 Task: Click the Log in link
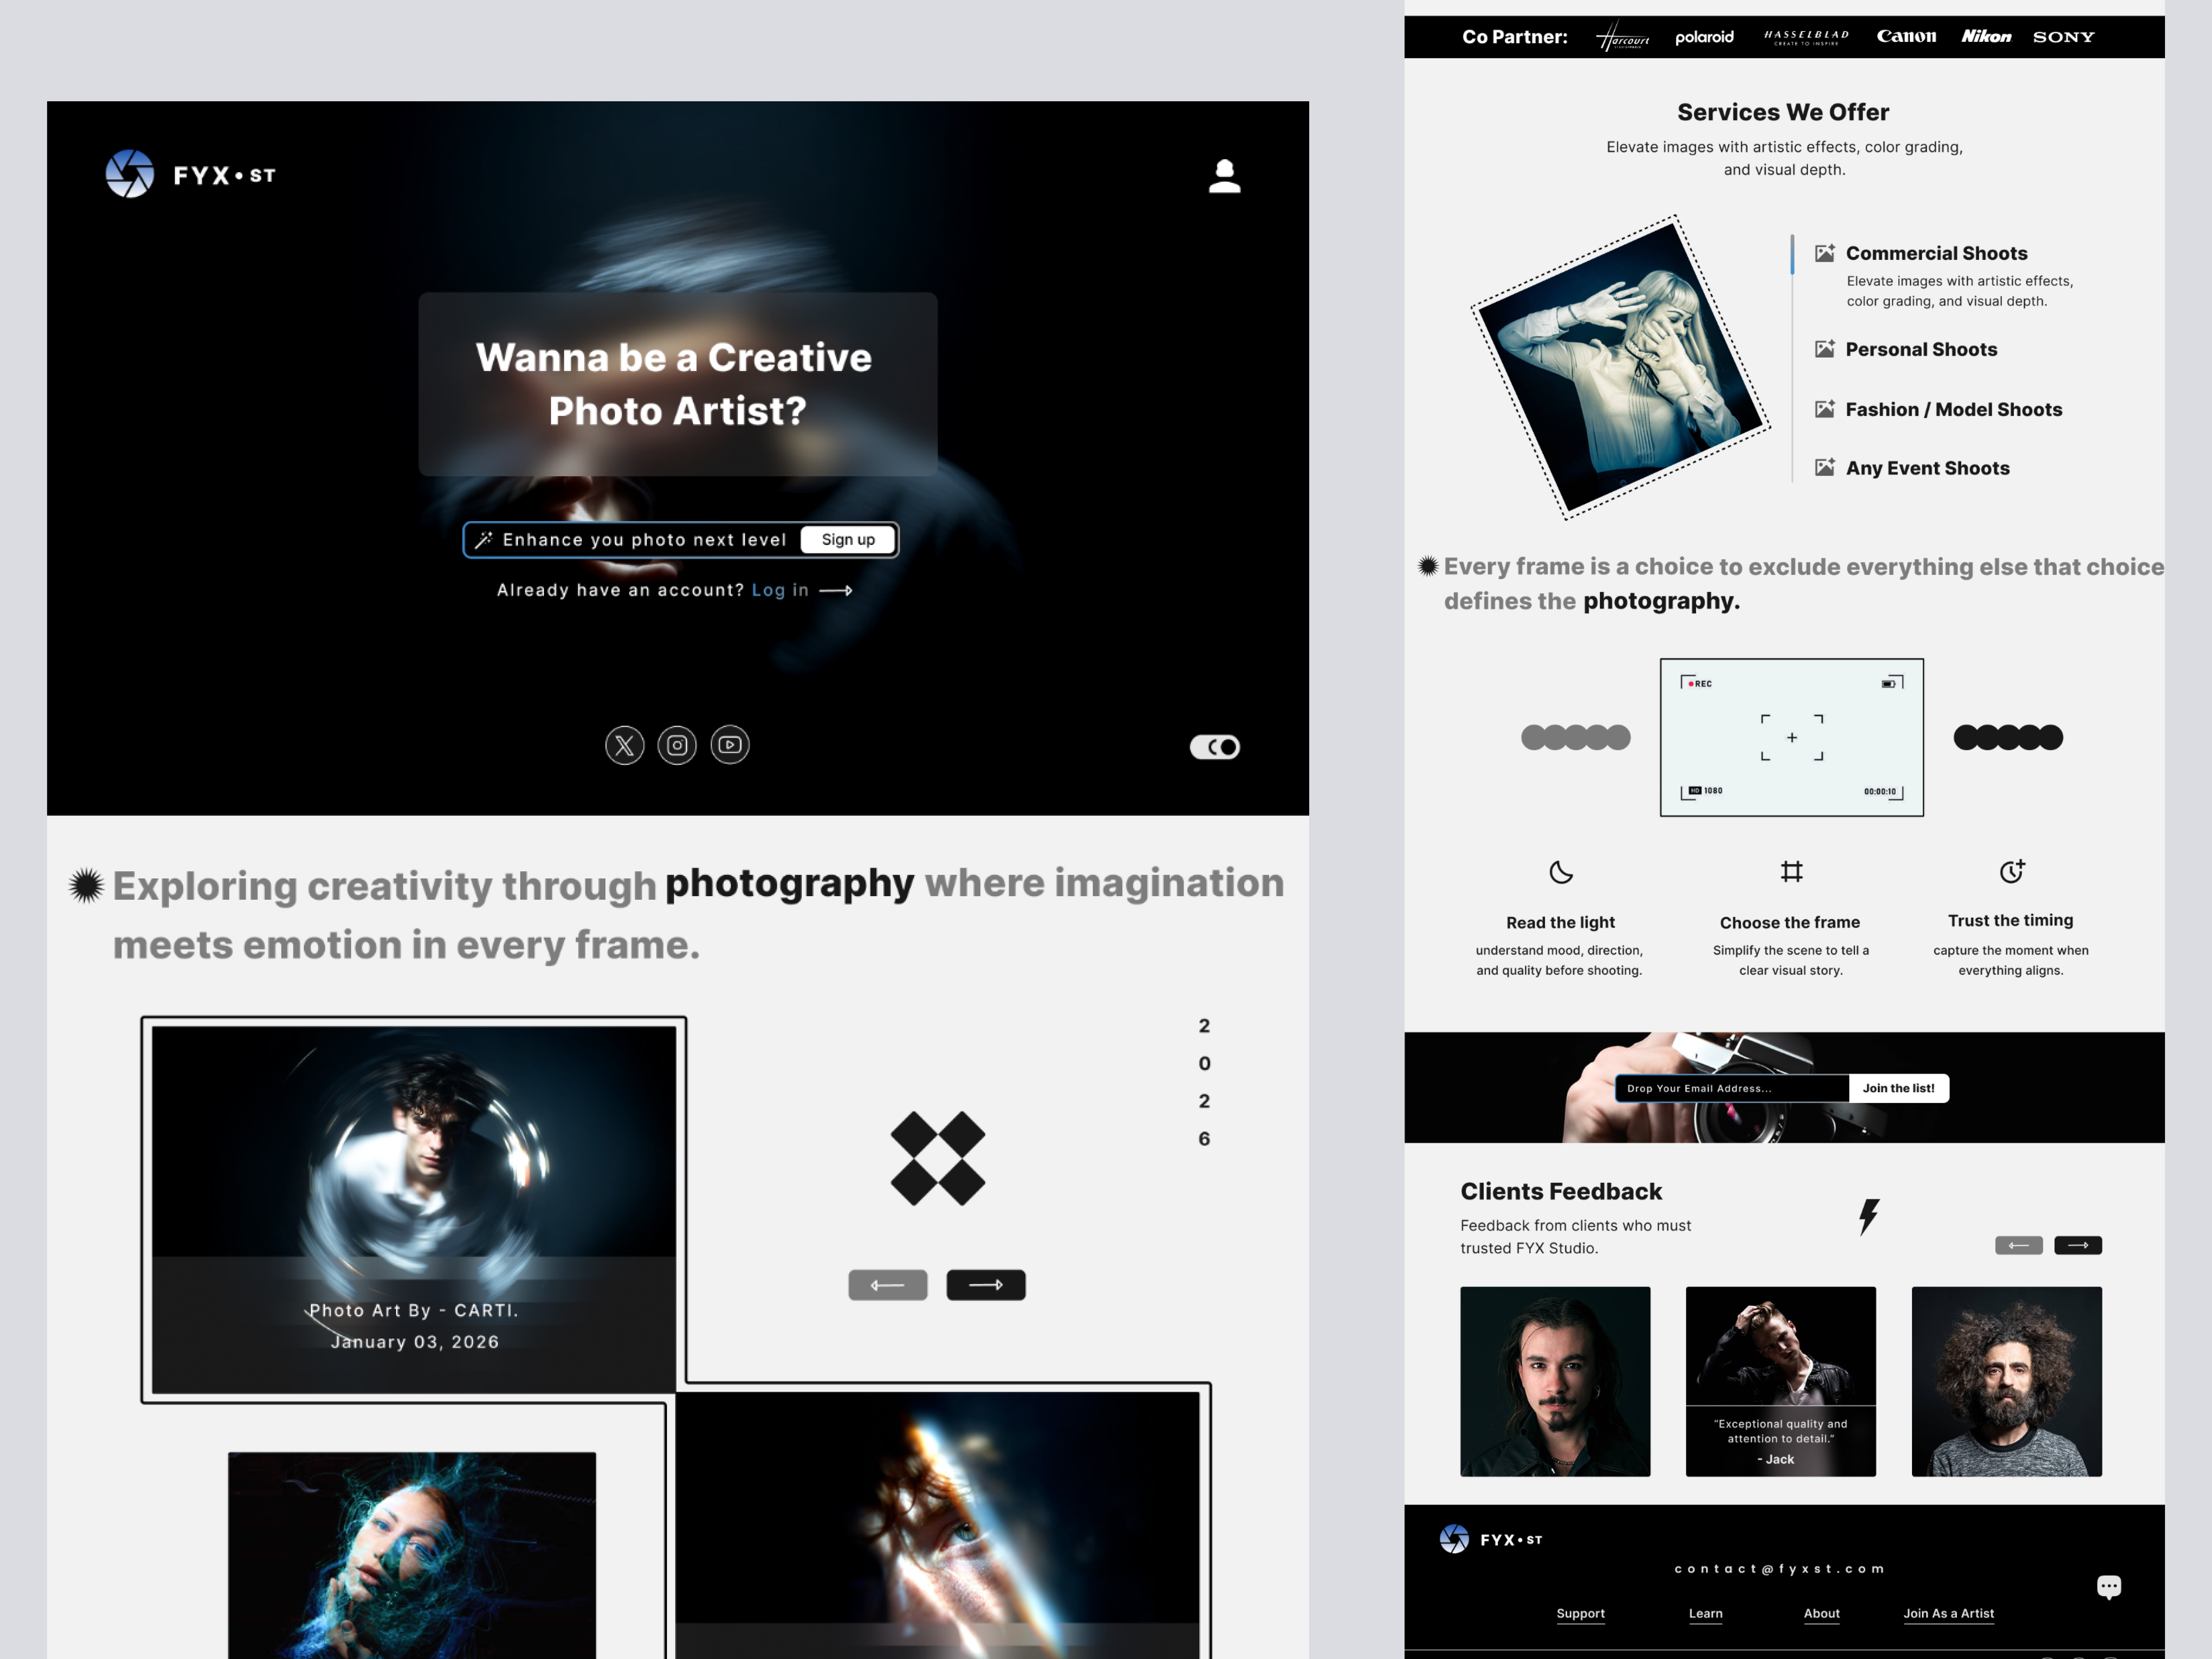(x=780, y=590)
